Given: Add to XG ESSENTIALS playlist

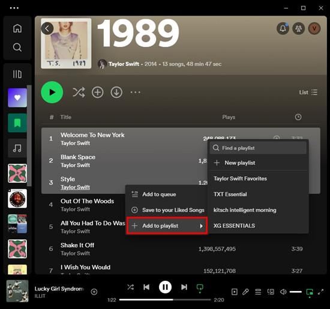Looking at the screenshot, I should pyautogui.click(x=258, y=225).
